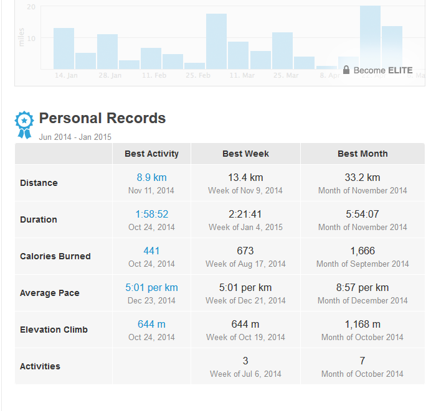Click the tall bar left of 11. Mar
Screen dimensions: 436x411
pyautogui.click(x=216, y=41)
